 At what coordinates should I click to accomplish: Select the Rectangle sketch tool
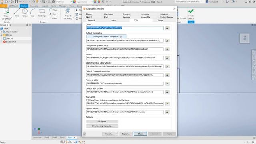pyautogui.click(x=42, y=13)
